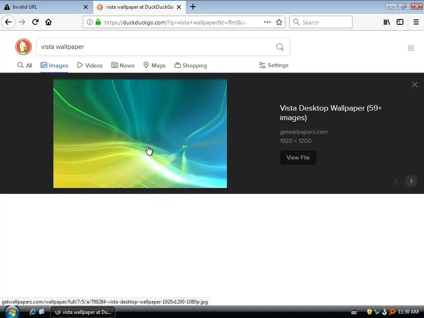The width and height of the screenshot is (424, 318).
Task: Open a new tab with plus button
Action: (x=193, y=7)
